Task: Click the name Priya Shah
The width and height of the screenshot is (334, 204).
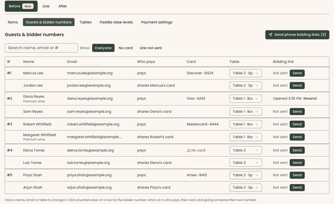Action: point(33,175)
